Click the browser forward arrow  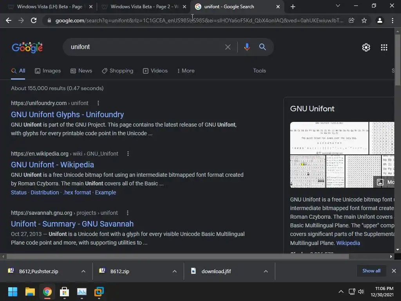tap(21, 20)
